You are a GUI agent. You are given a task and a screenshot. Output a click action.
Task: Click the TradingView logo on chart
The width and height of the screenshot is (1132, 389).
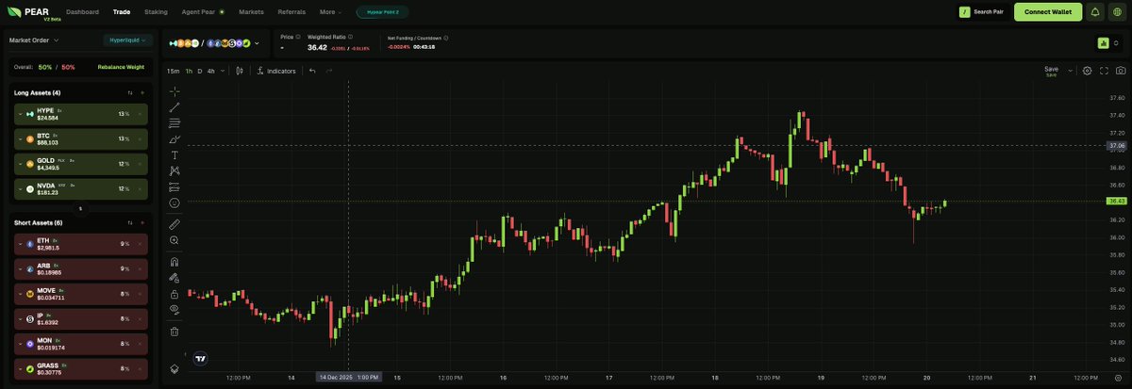[200, 359]
